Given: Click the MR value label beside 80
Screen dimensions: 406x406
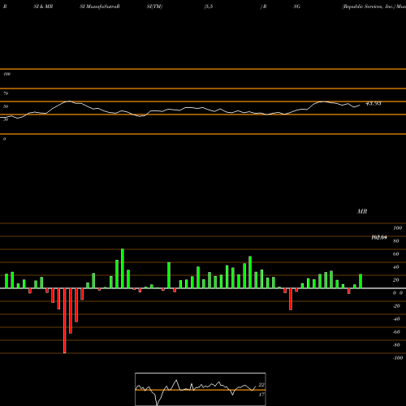Looking at the screenshot, I should click(379, 237).
